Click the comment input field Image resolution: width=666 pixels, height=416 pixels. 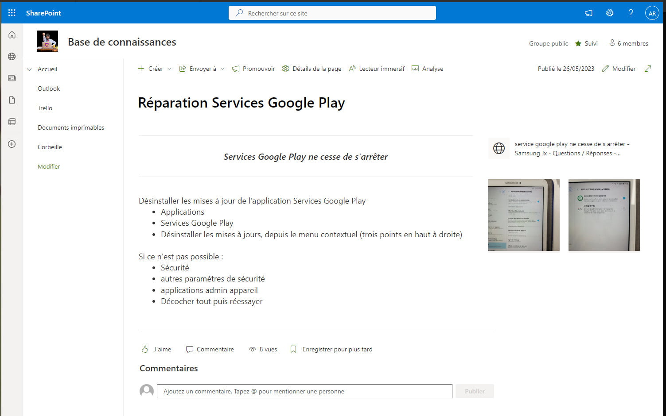pos(304,391)
